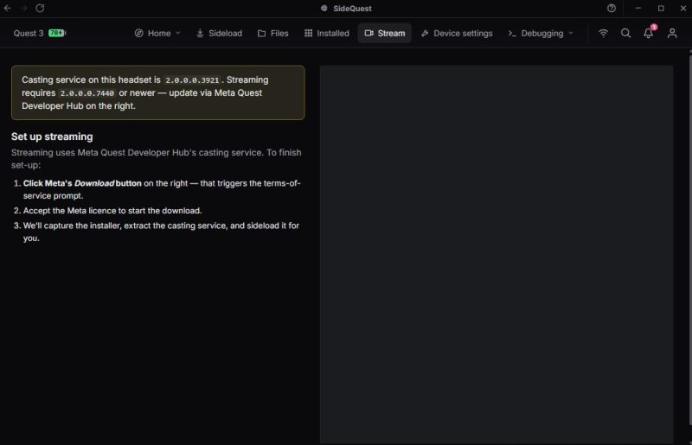
Task: Click step 3 'We'll capture the installer' text
Action: 161,232
